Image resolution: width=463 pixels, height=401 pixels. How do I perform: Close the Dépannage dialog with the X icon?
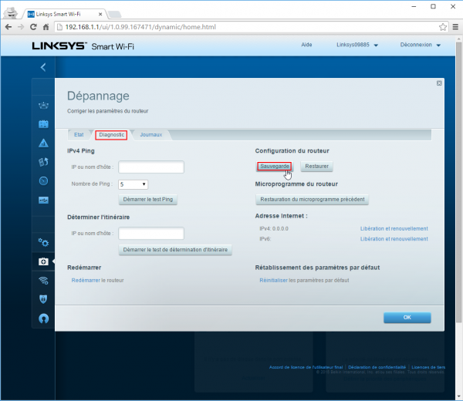(x=439, y=83)
